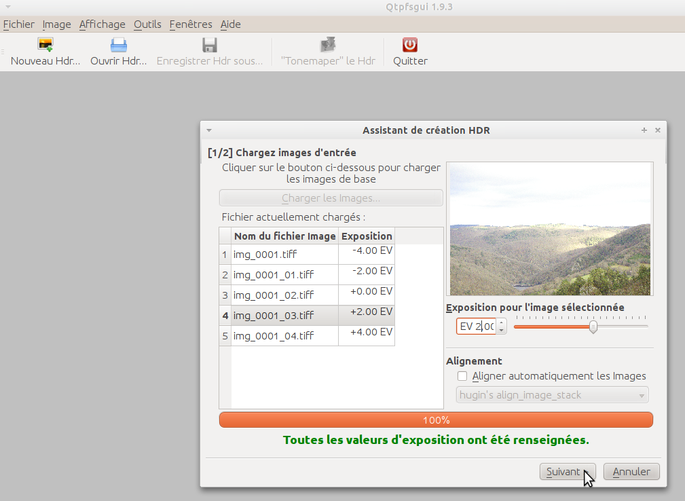Click the Quitter power icon

point(410,45)
